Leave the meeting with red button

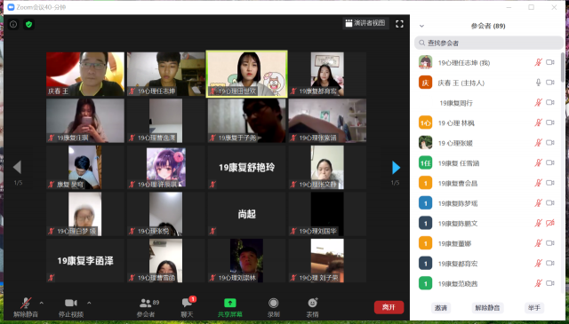(389, 307)
